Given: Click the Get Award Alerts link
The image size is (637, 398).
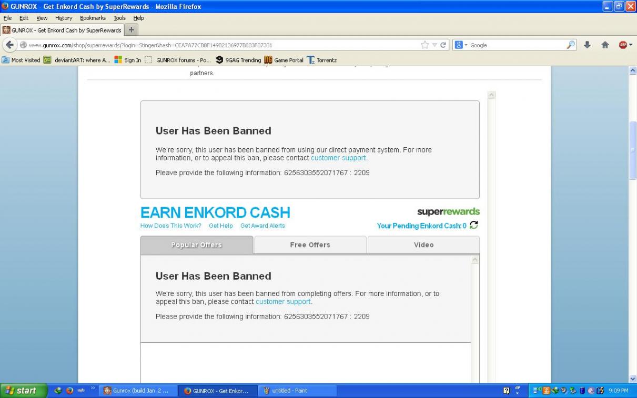Looking at the screenshot, I should (262, 226).
